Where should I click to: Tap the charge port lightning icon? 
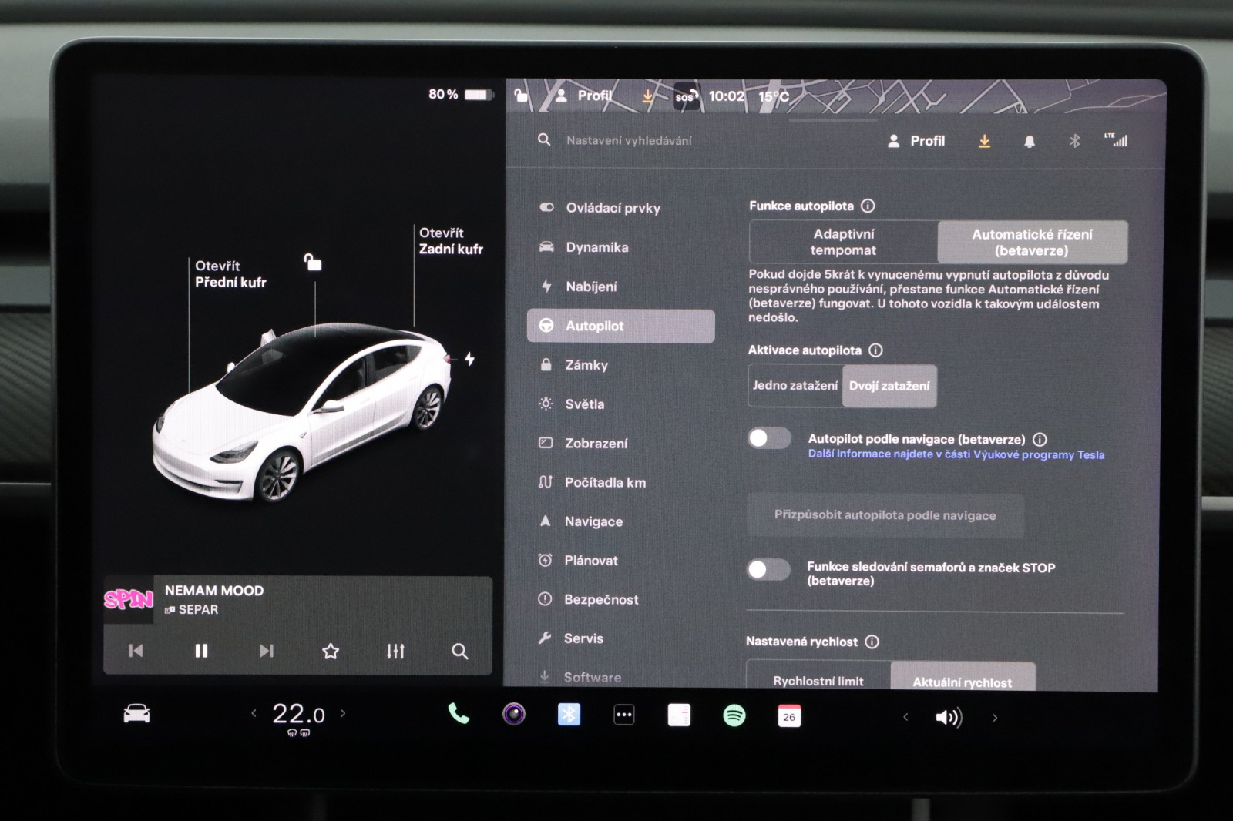point(469,359)
